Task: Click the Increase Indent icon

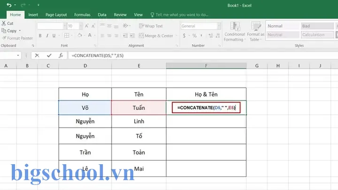Action: click(x=132, y=36)
